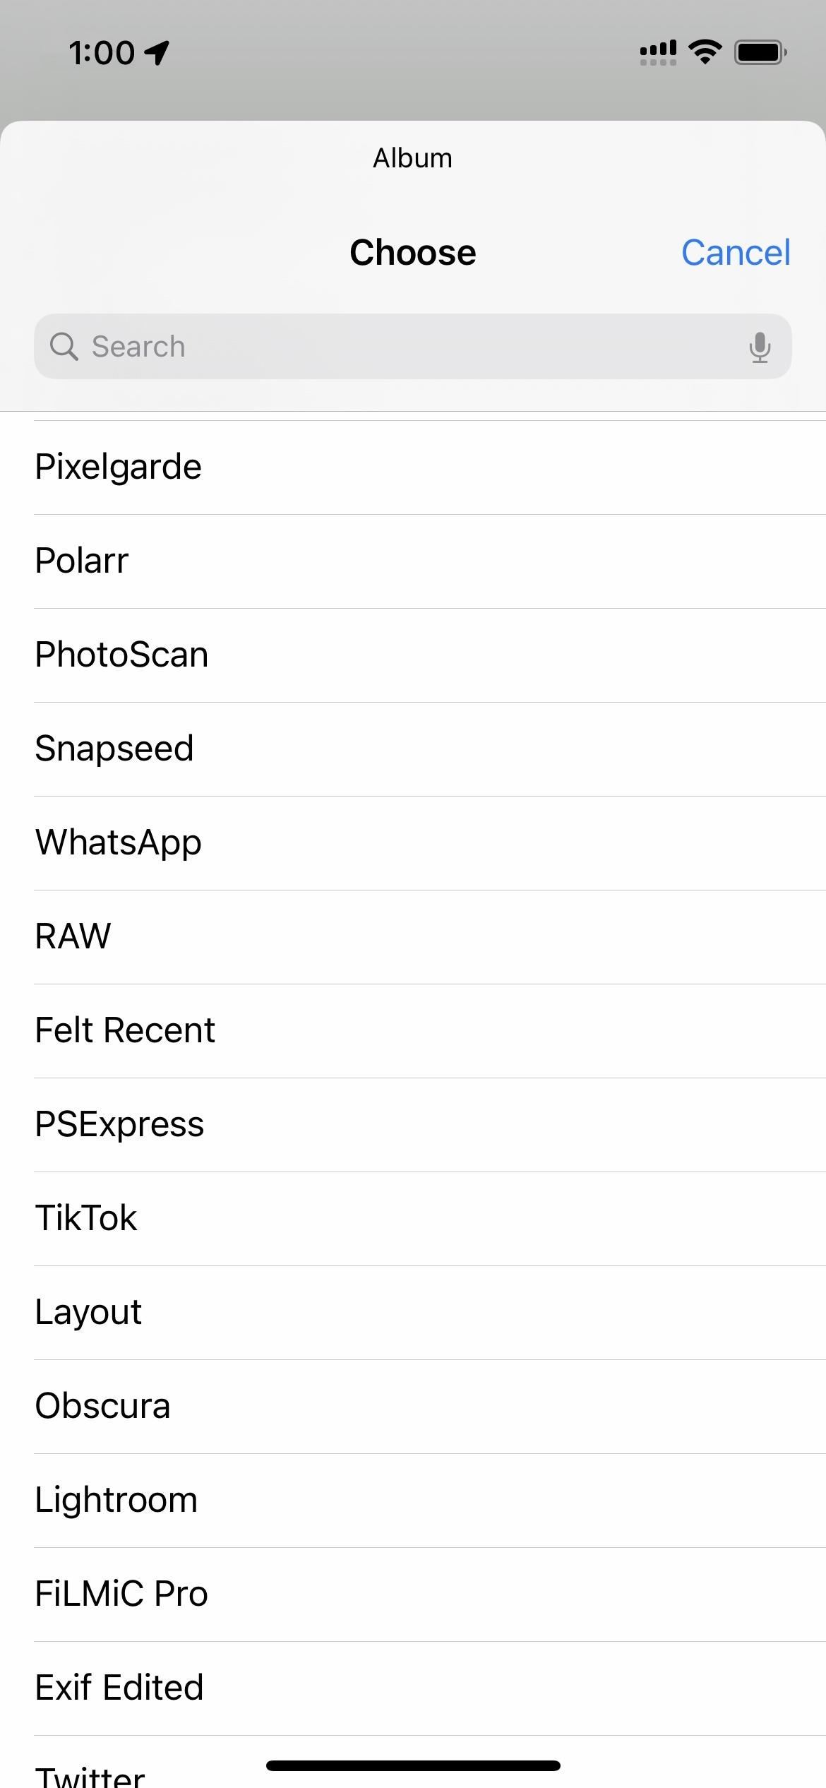Click the Search albums field
The width and height of the screenshot is (826, 1788).
pyautogui.click(x=413, y=347)
